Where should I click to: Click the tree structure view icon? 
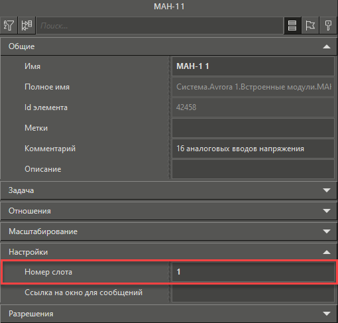tap(27, 26)
